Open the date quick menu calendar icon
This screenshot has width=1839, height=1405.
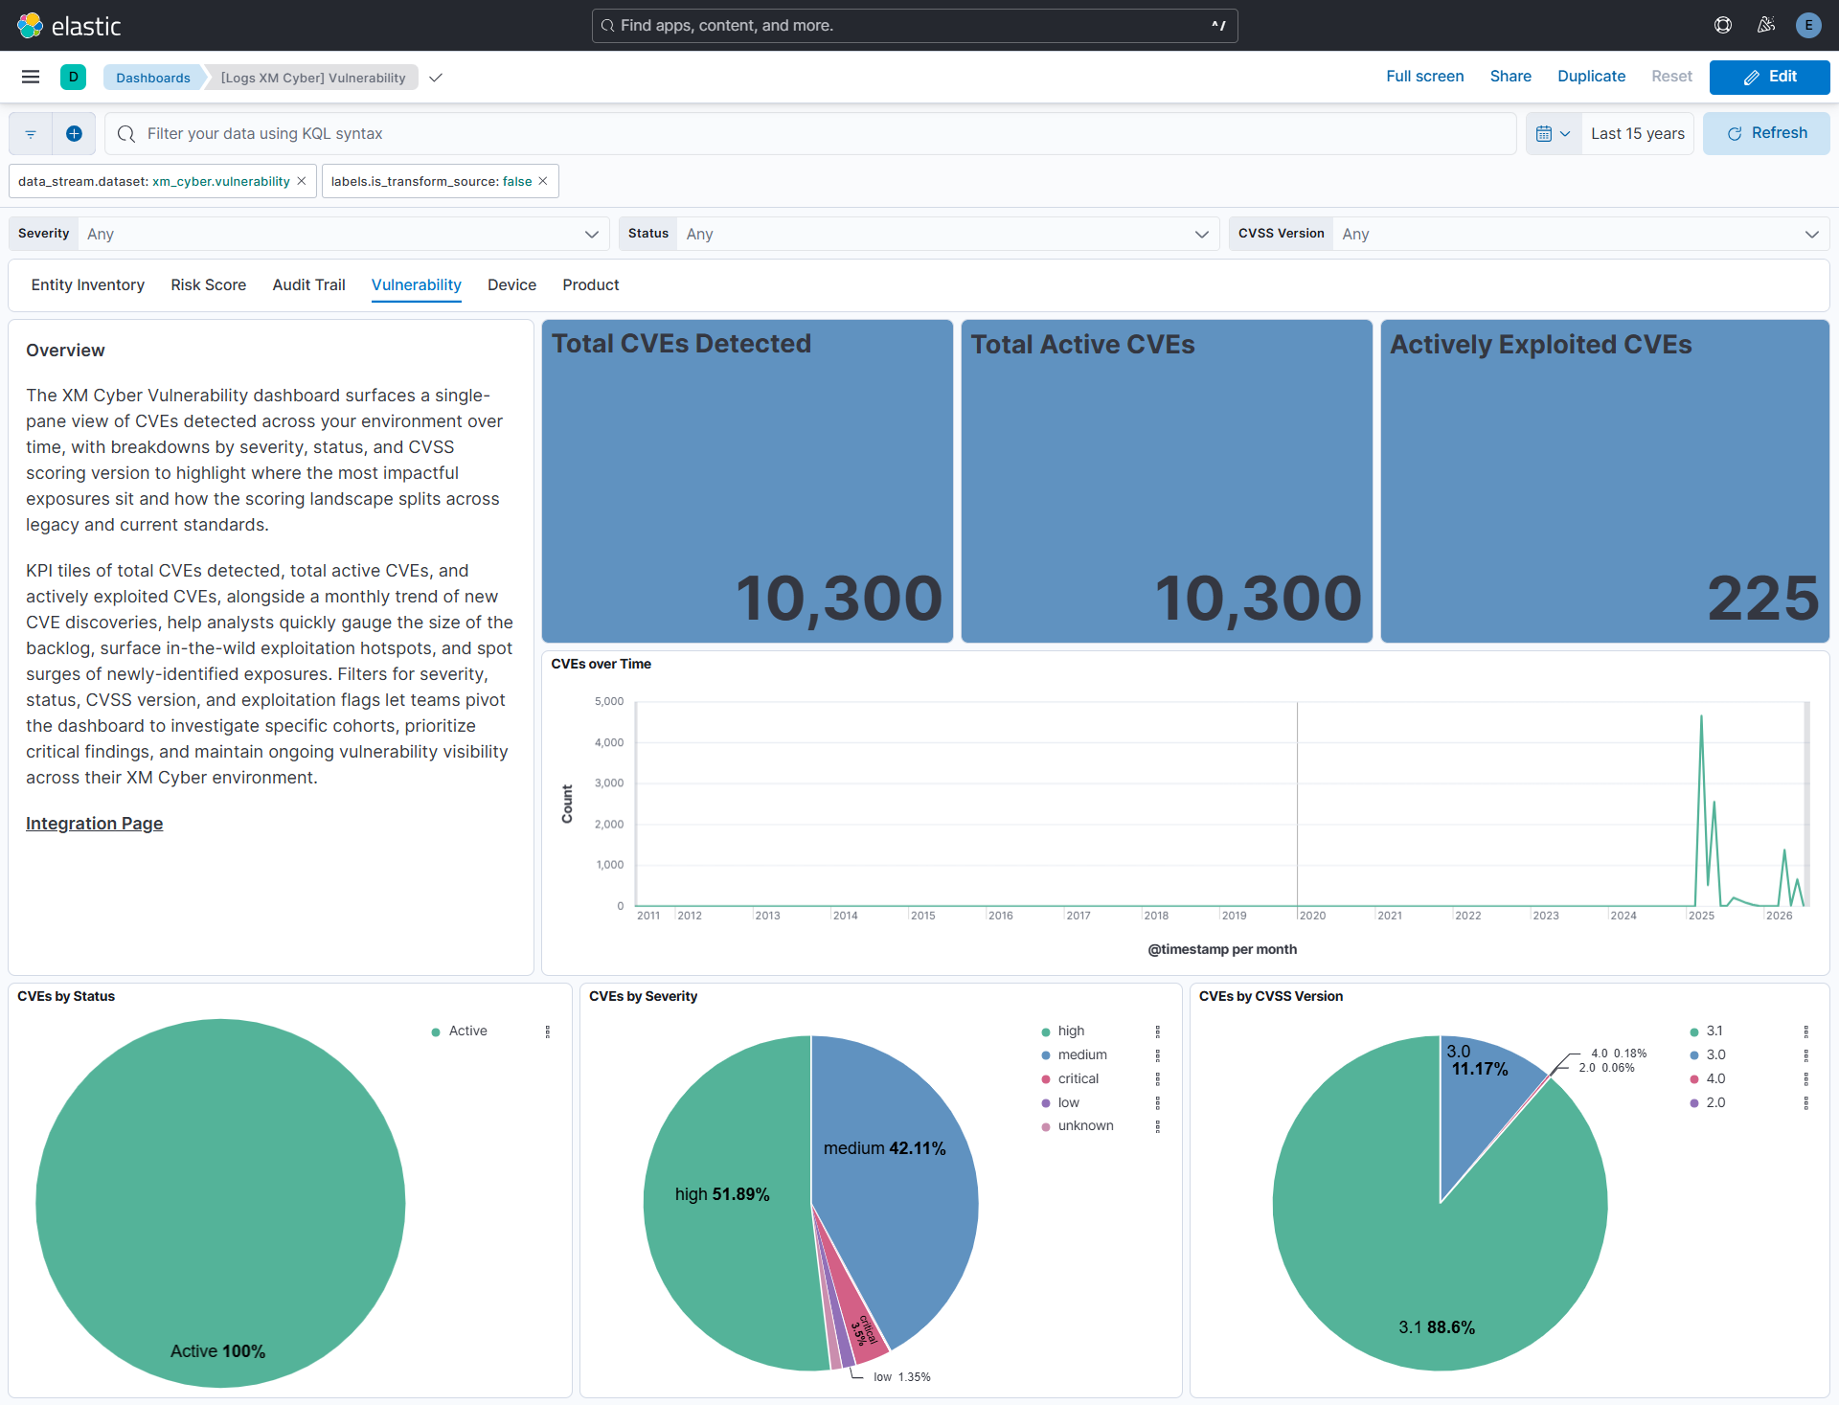[x=1553, y=134]
